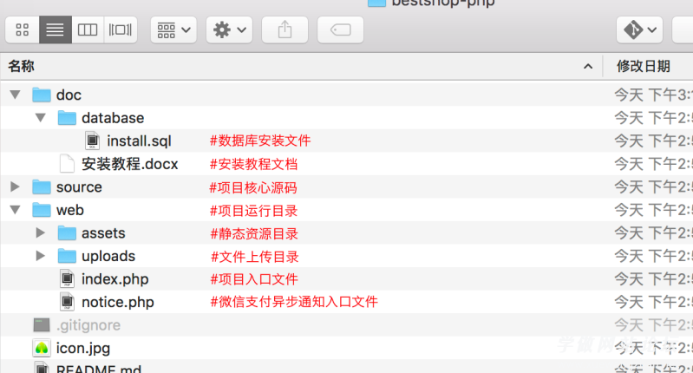The width and height of the screenshot is (693, 373).
Task: Select the 安装教程.docx document icon
Action: (x=66, y=163)
